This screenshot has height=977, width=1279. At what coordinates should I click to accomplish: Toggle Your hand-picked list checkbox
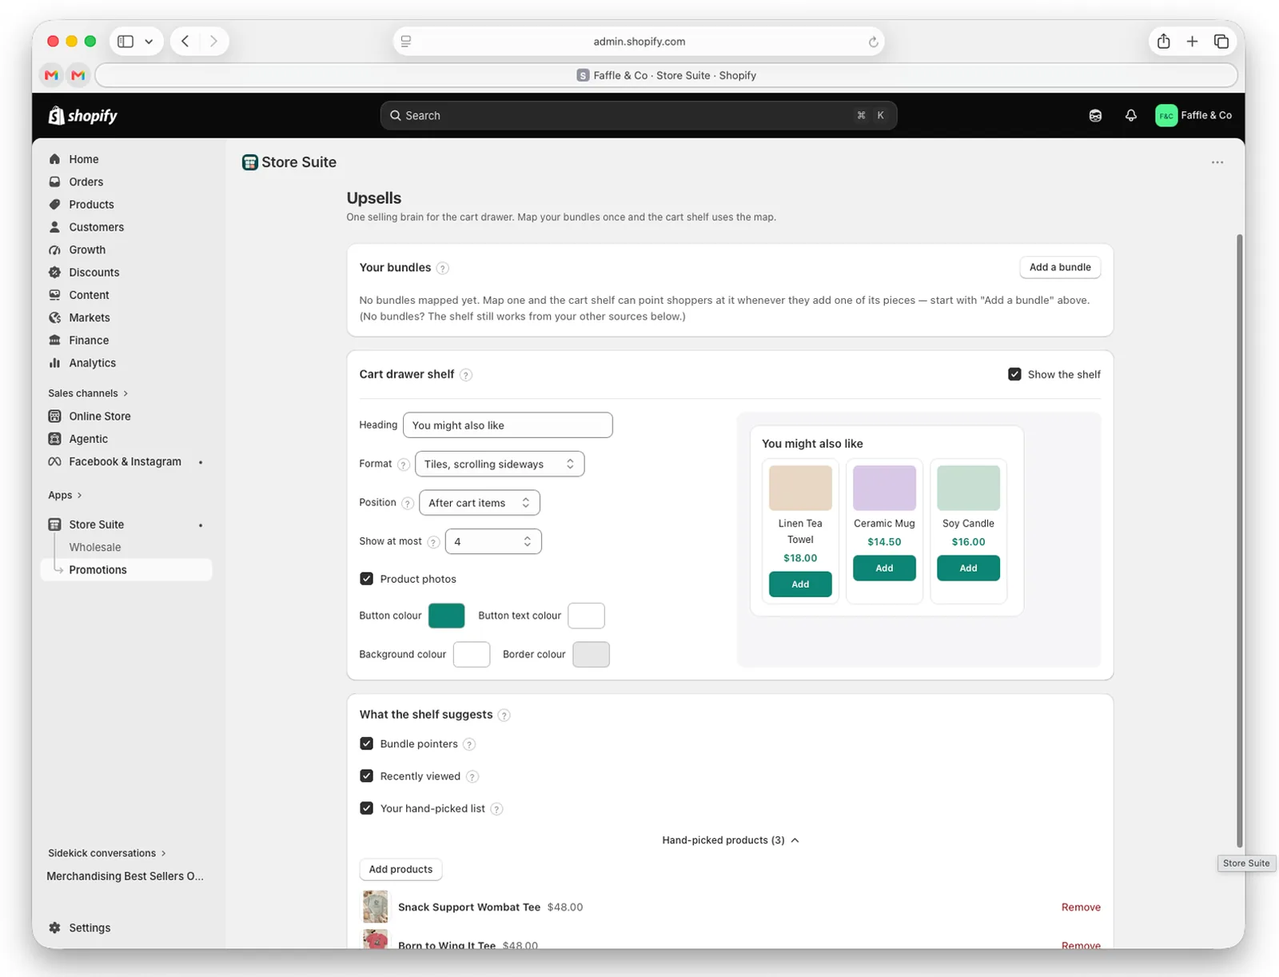[366, 808]
